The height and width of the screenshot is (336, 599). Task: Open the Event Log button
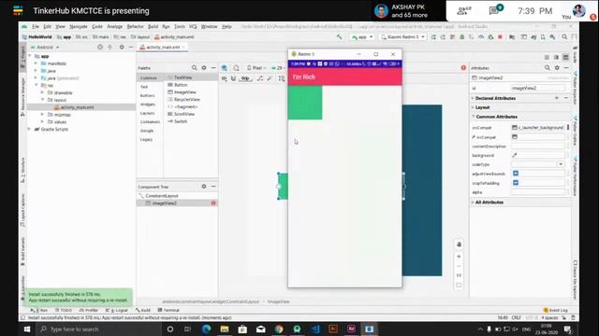(556, 311)
